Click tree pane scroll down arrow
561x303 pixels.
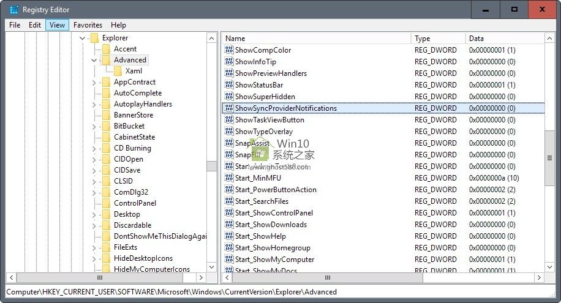(212, 267)
